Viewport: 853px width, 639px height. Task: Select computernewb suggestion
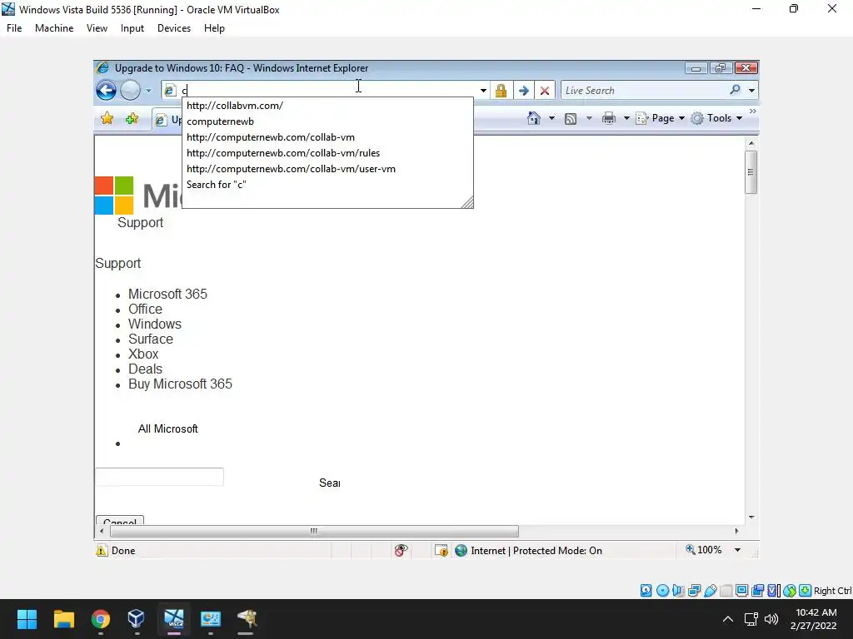tap(327, 121)
